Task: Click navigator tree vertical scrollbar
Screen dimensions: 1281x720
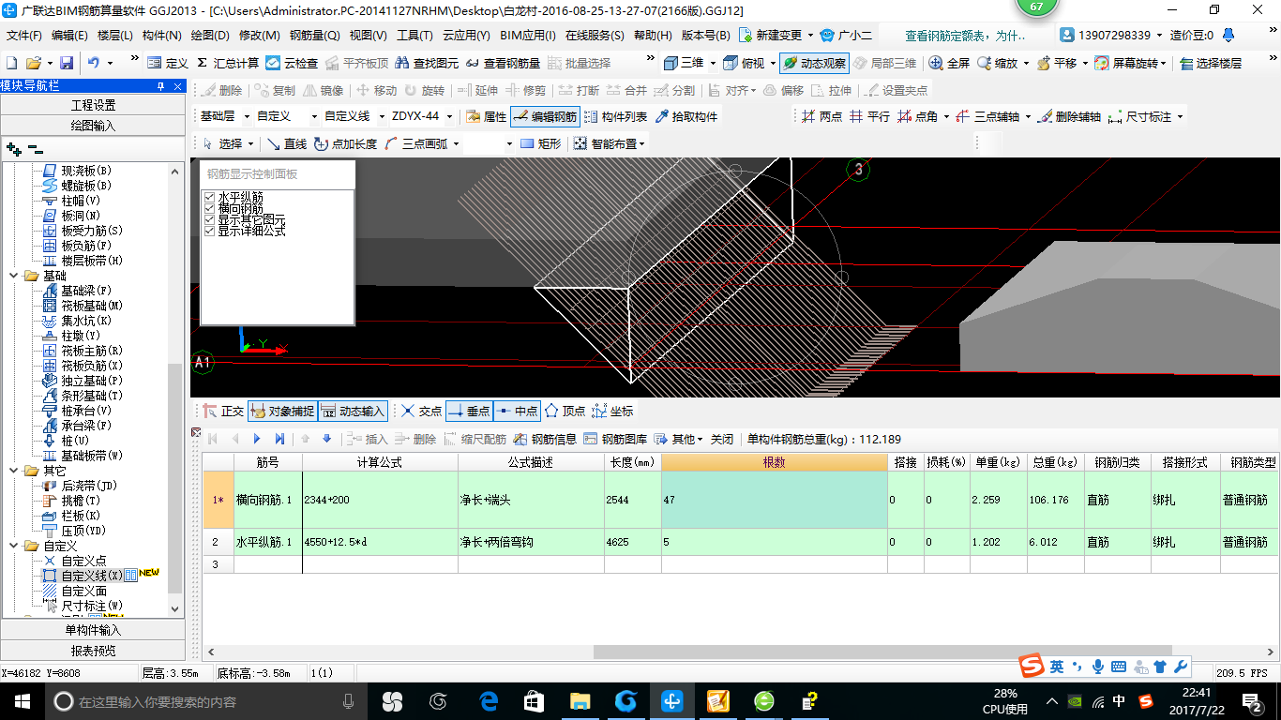Action: pos(174,478)
